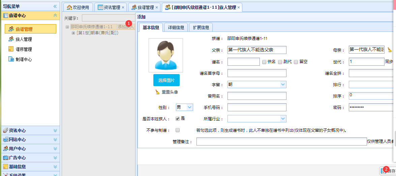Click the 基础信息 panel icon
396x176 pixels.
[5, 167]
